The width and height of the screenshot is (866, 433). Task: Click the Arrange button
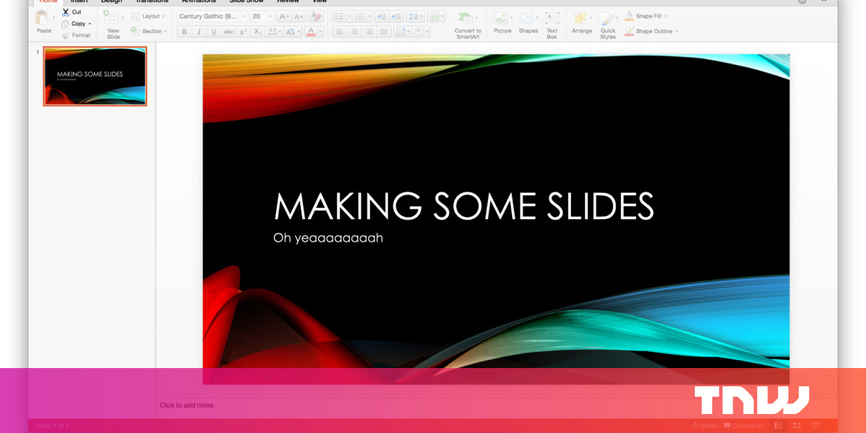pos(581,23)
